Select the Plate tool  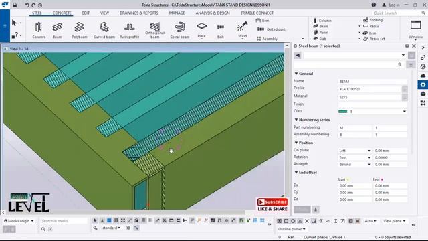click(201, 30)
